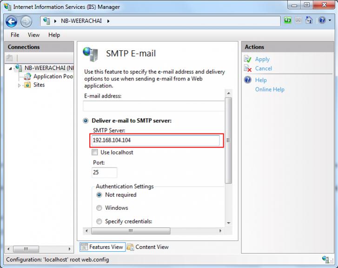Switch to the Features View tab
338x268 pixels.
[x=102, y=247]
